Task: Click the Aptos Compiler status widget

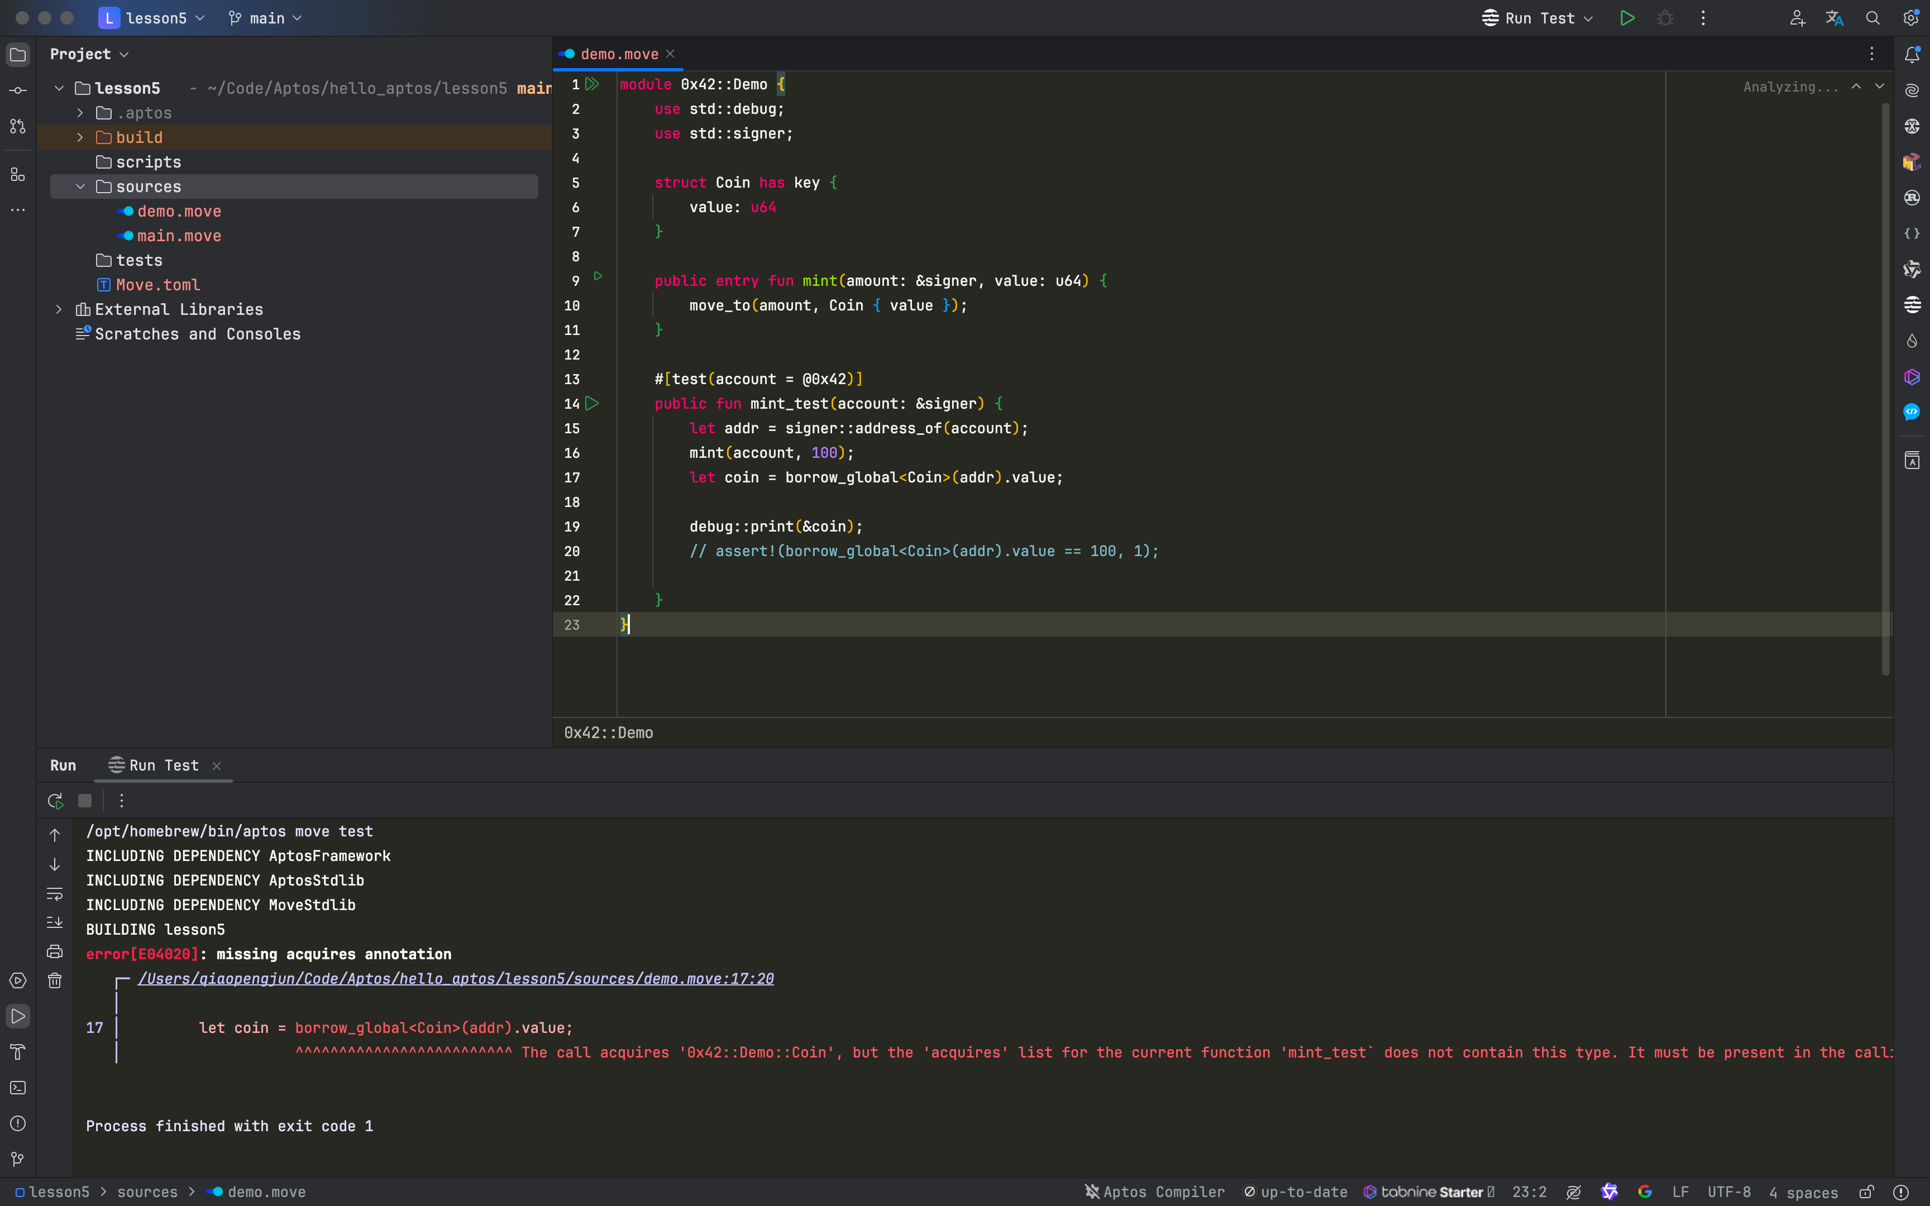Action: click(x=1155, y=1191)
